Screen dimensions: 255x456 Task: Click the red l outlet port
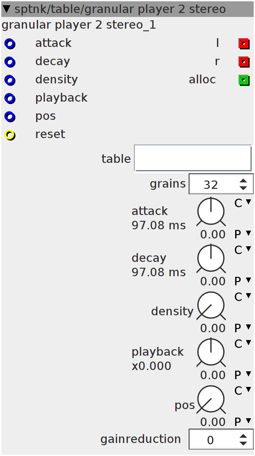coord(244,43)
